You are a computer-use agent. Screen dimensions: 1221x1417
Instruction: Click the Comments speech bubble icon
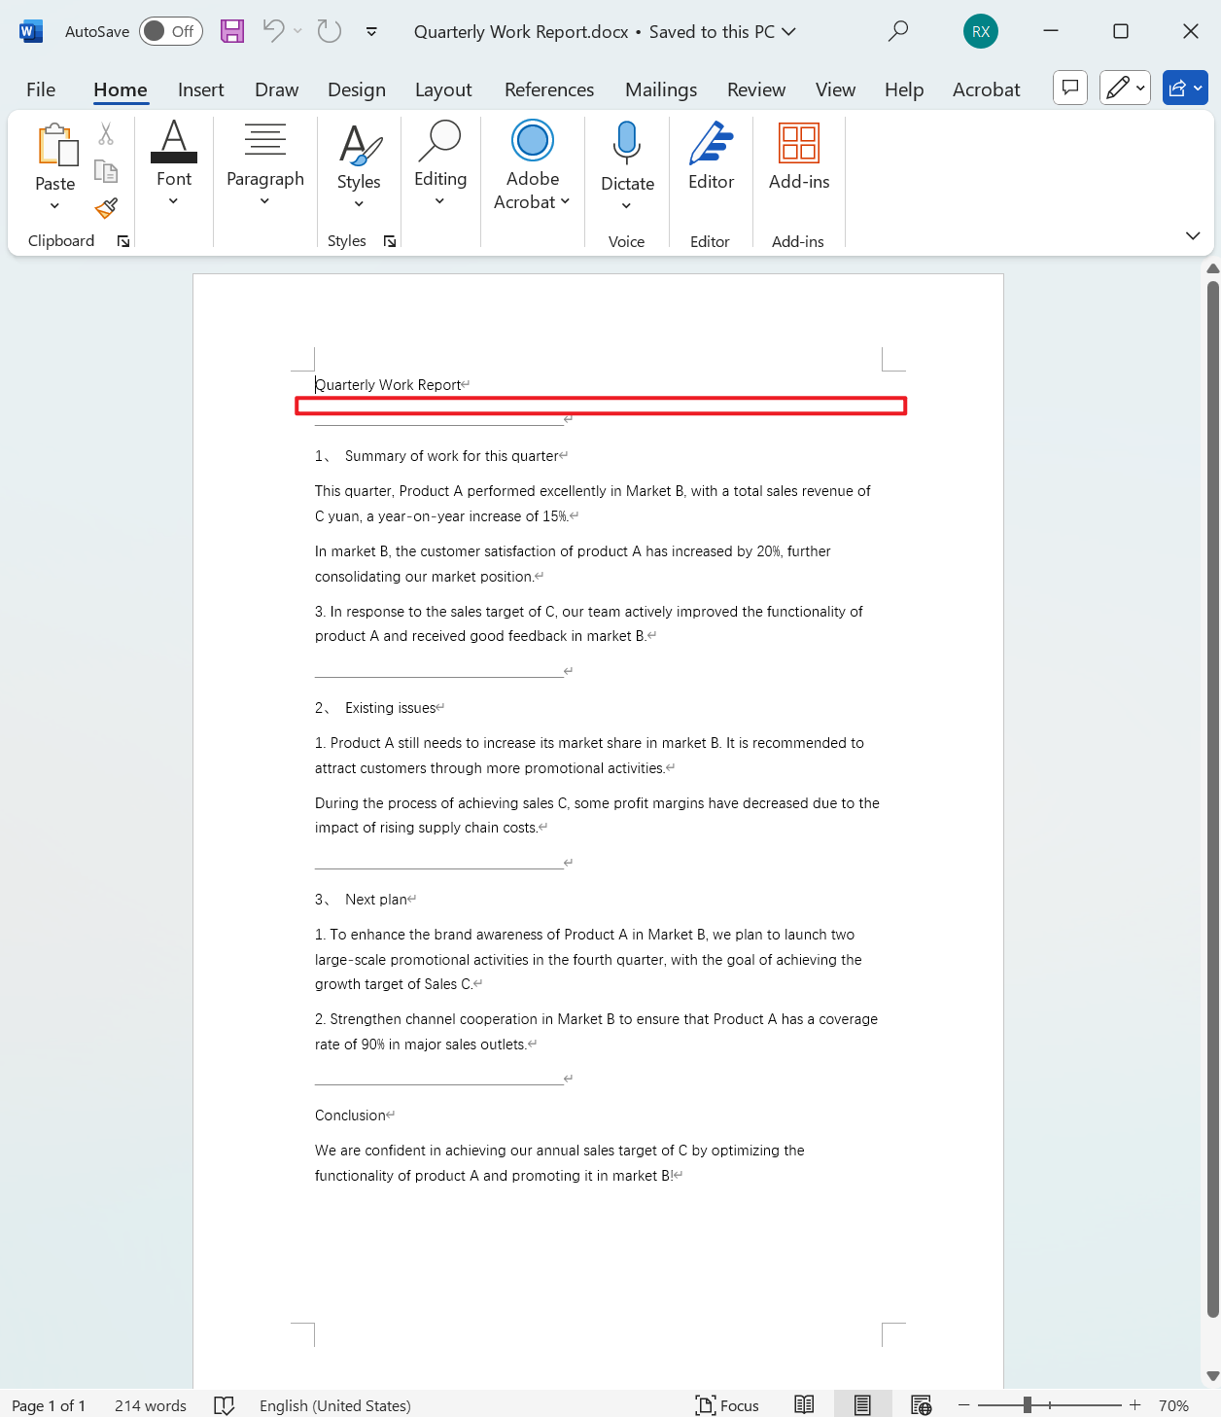click(x=1070, y=89)
